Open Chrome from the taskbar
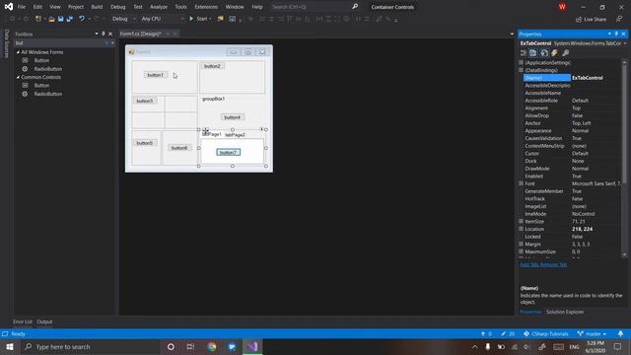The height and width of the screenshot is (355, 631). tap(212, 346)
